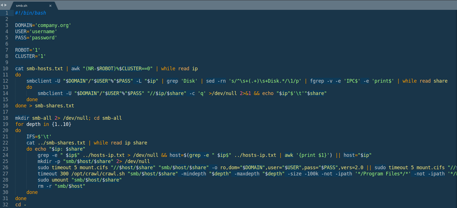Click line number 10 in the gutter
This screenshot has width=457, height=208.
click(x=6, y=69)
